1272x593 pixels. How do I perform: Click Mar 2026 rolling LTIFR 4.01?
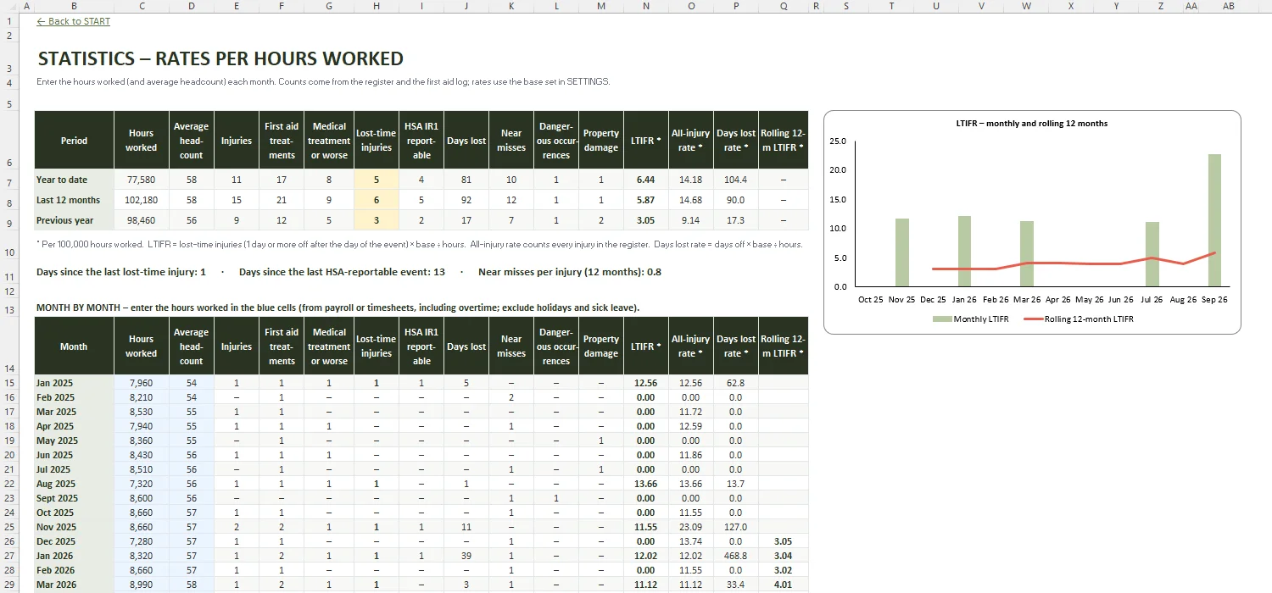(783, 585)
